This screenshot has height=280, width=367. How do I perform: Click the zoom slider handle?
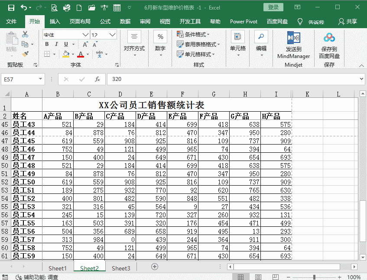314,277
